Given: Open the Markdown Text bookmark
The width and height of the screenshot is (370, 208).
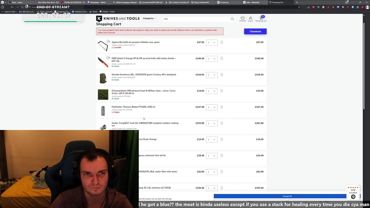Looking at the screenshot, I should [79, 12].
